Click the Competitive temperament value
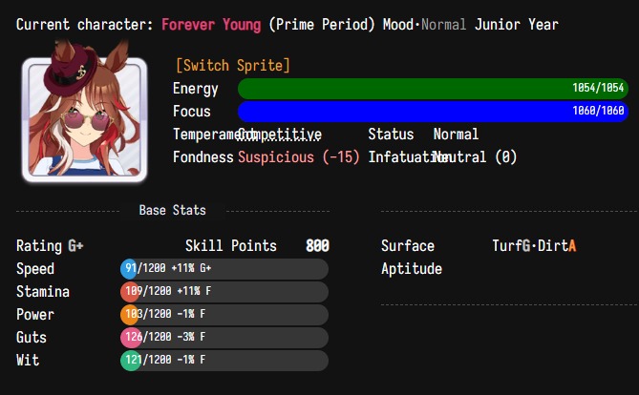Screen dimensions: 639x395 point(280,135)
